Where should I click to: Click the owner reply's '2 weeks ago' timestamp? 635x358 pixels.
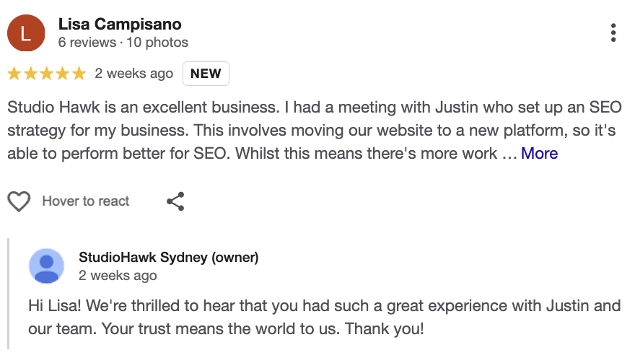coord(118,276)
